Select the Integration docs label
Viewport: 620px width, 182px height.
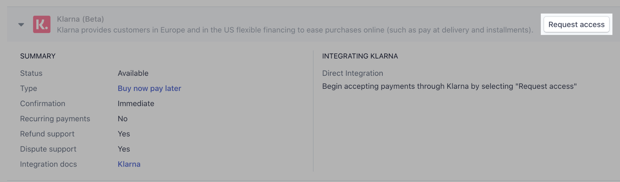coord(48,164)
